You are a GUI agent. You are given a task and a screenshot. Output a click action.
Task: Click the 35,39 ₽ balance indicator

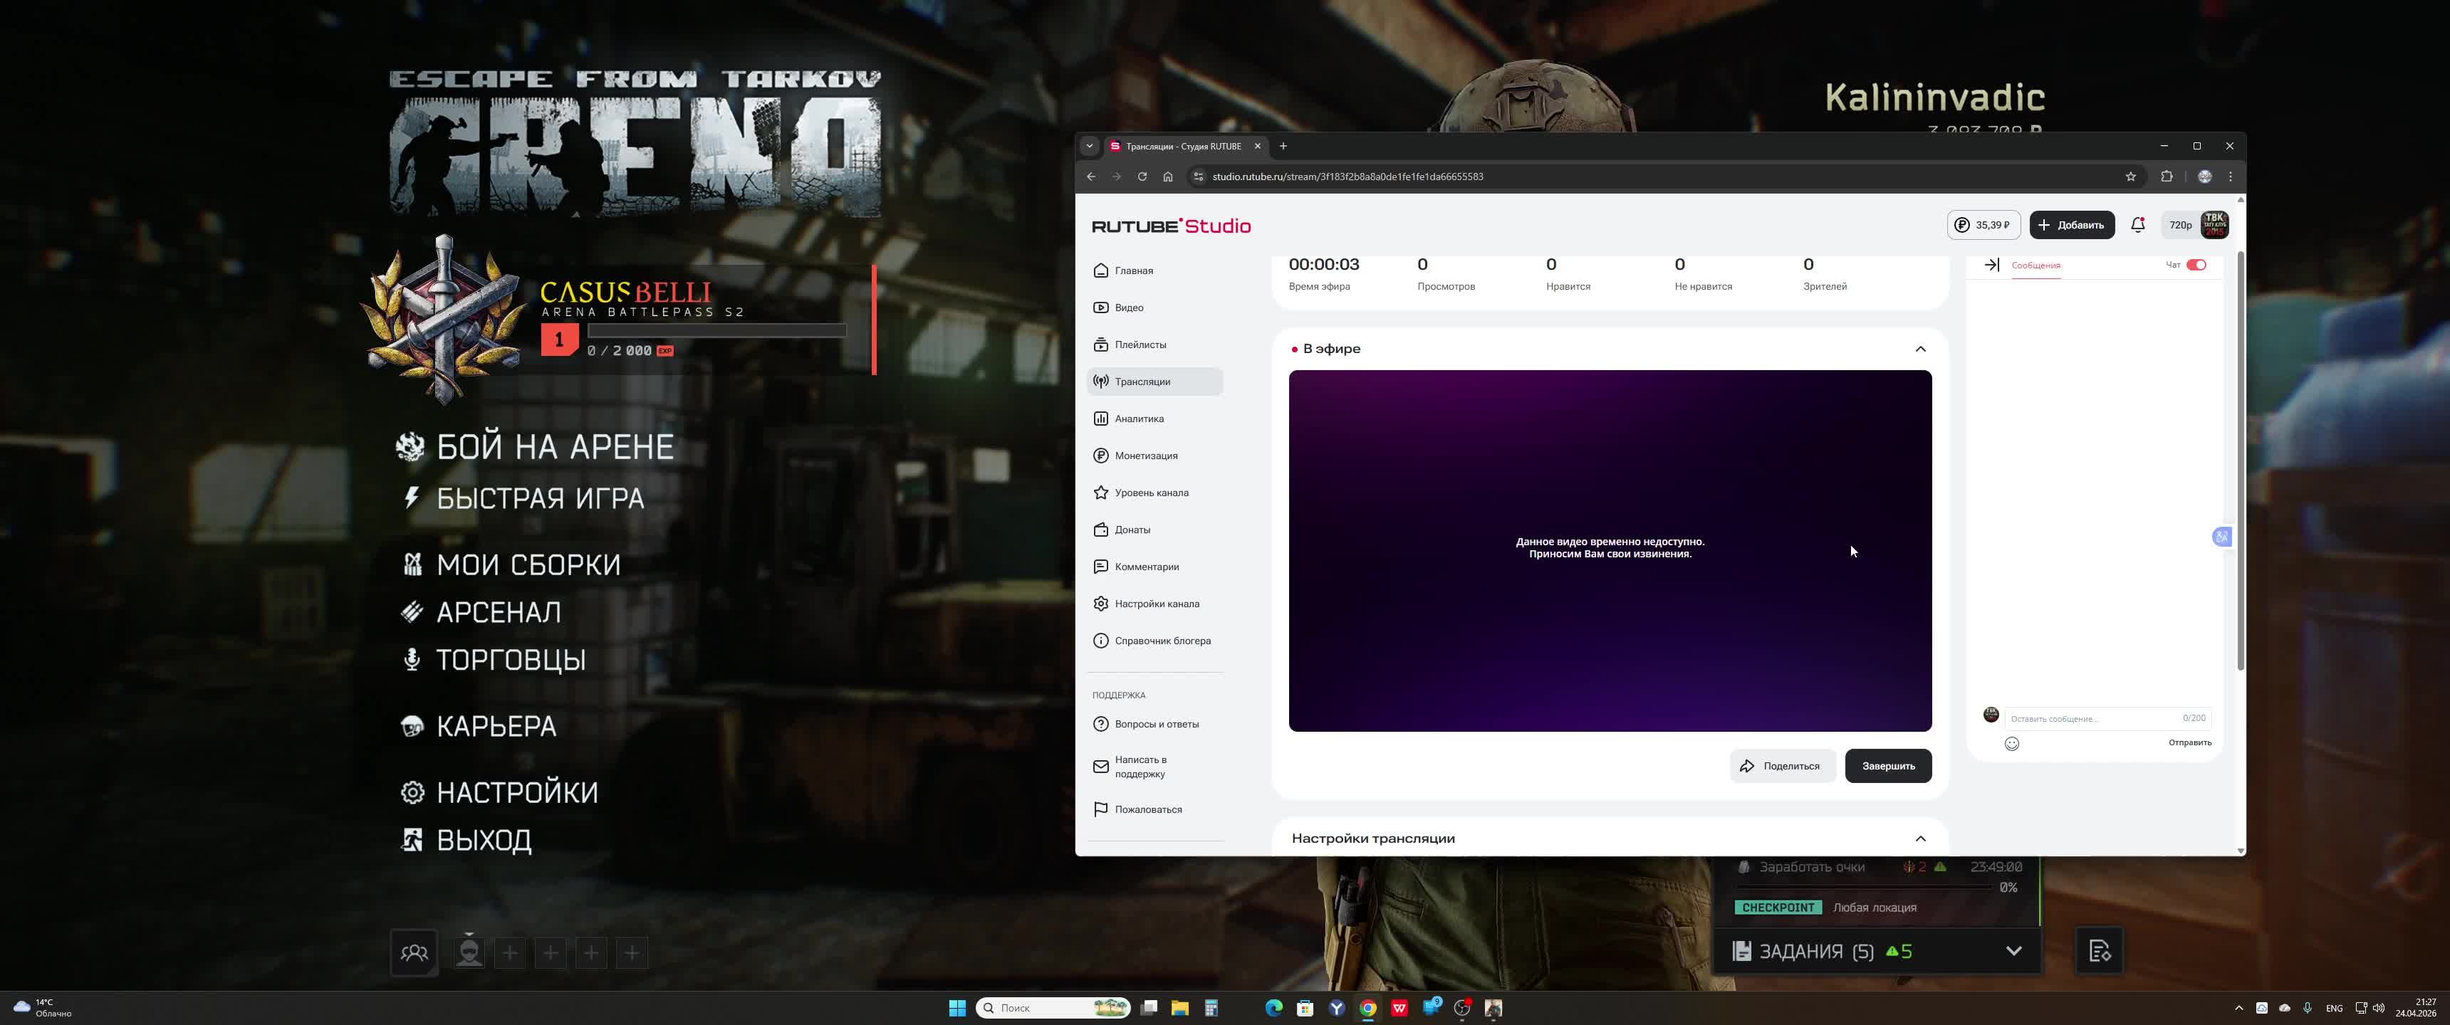tap(1983, 226)
